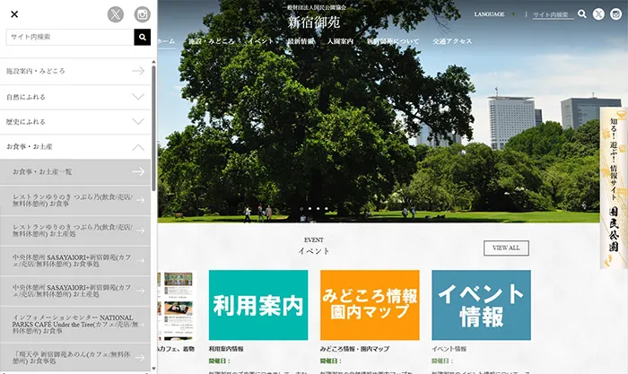
Task: Open お食事・お土産一覧 submenu link
Action: click(42, 172)
